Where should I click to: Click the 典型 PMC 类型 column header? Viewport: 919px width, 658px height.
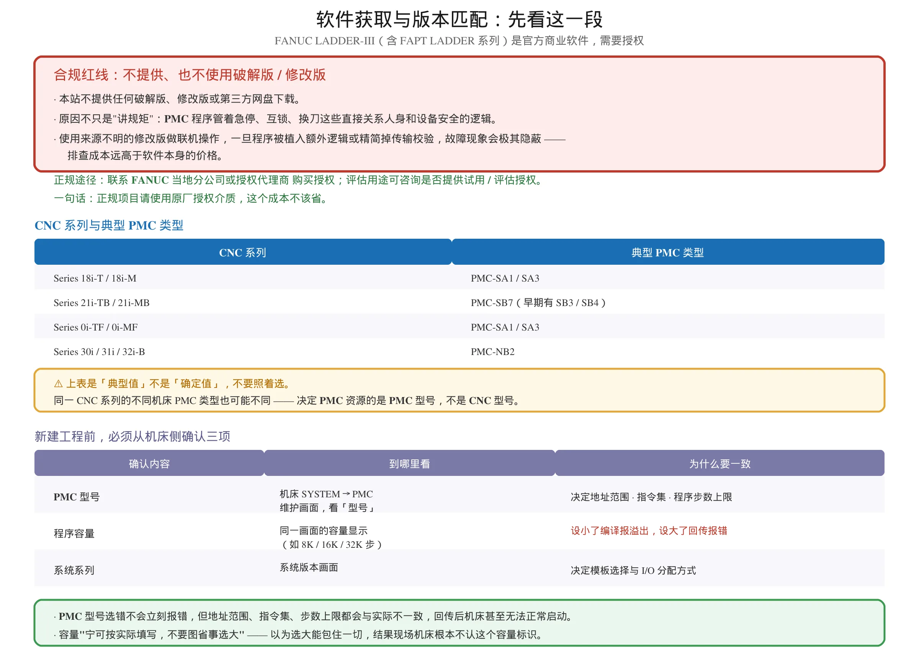tap(668, 252)
